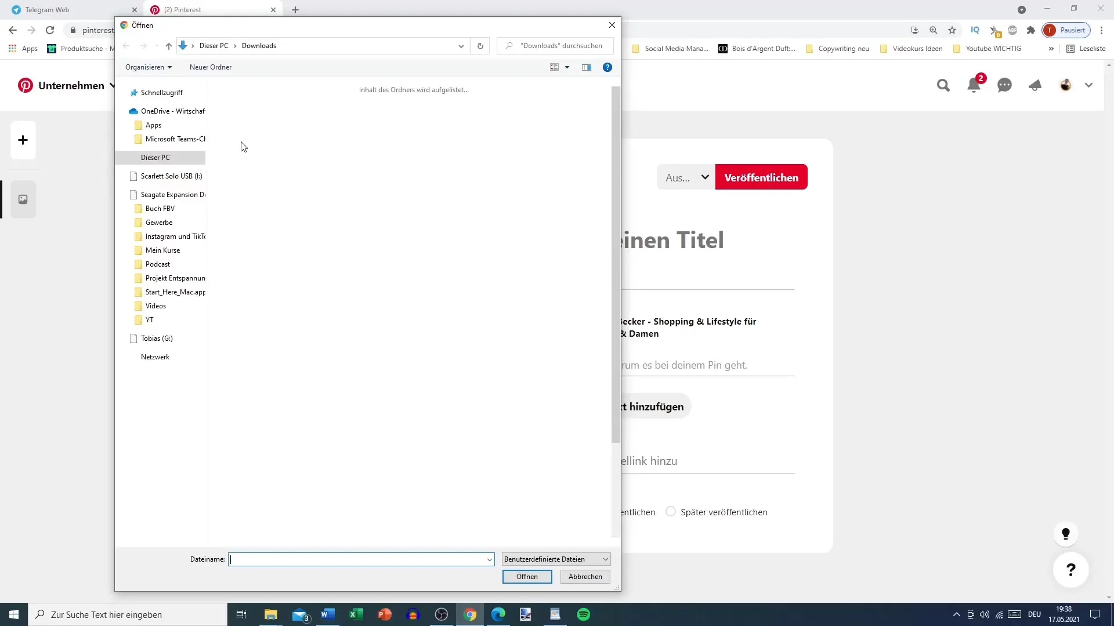The height and width of the screenshot is (626, 1114).
Task: Click the Windows Start button
Action: [14, 614]
